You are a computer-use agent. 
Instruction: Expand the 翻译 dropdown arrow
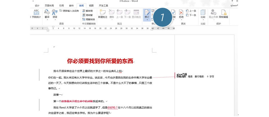click(47, 20)
